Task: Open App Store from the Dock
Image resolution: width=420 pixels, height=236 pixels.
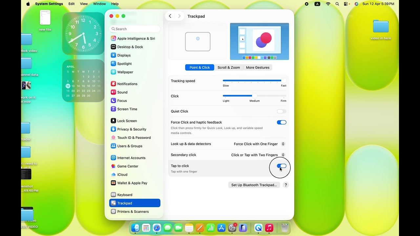Action: coord(221,228)
